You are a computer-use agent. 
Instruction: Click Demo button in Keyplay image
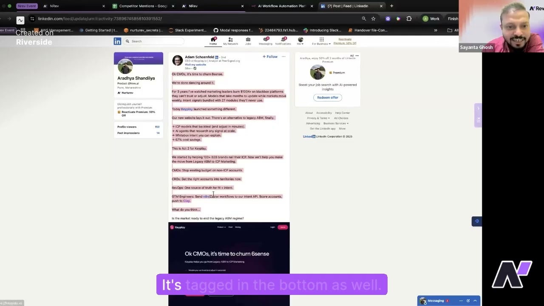(283, 227)
